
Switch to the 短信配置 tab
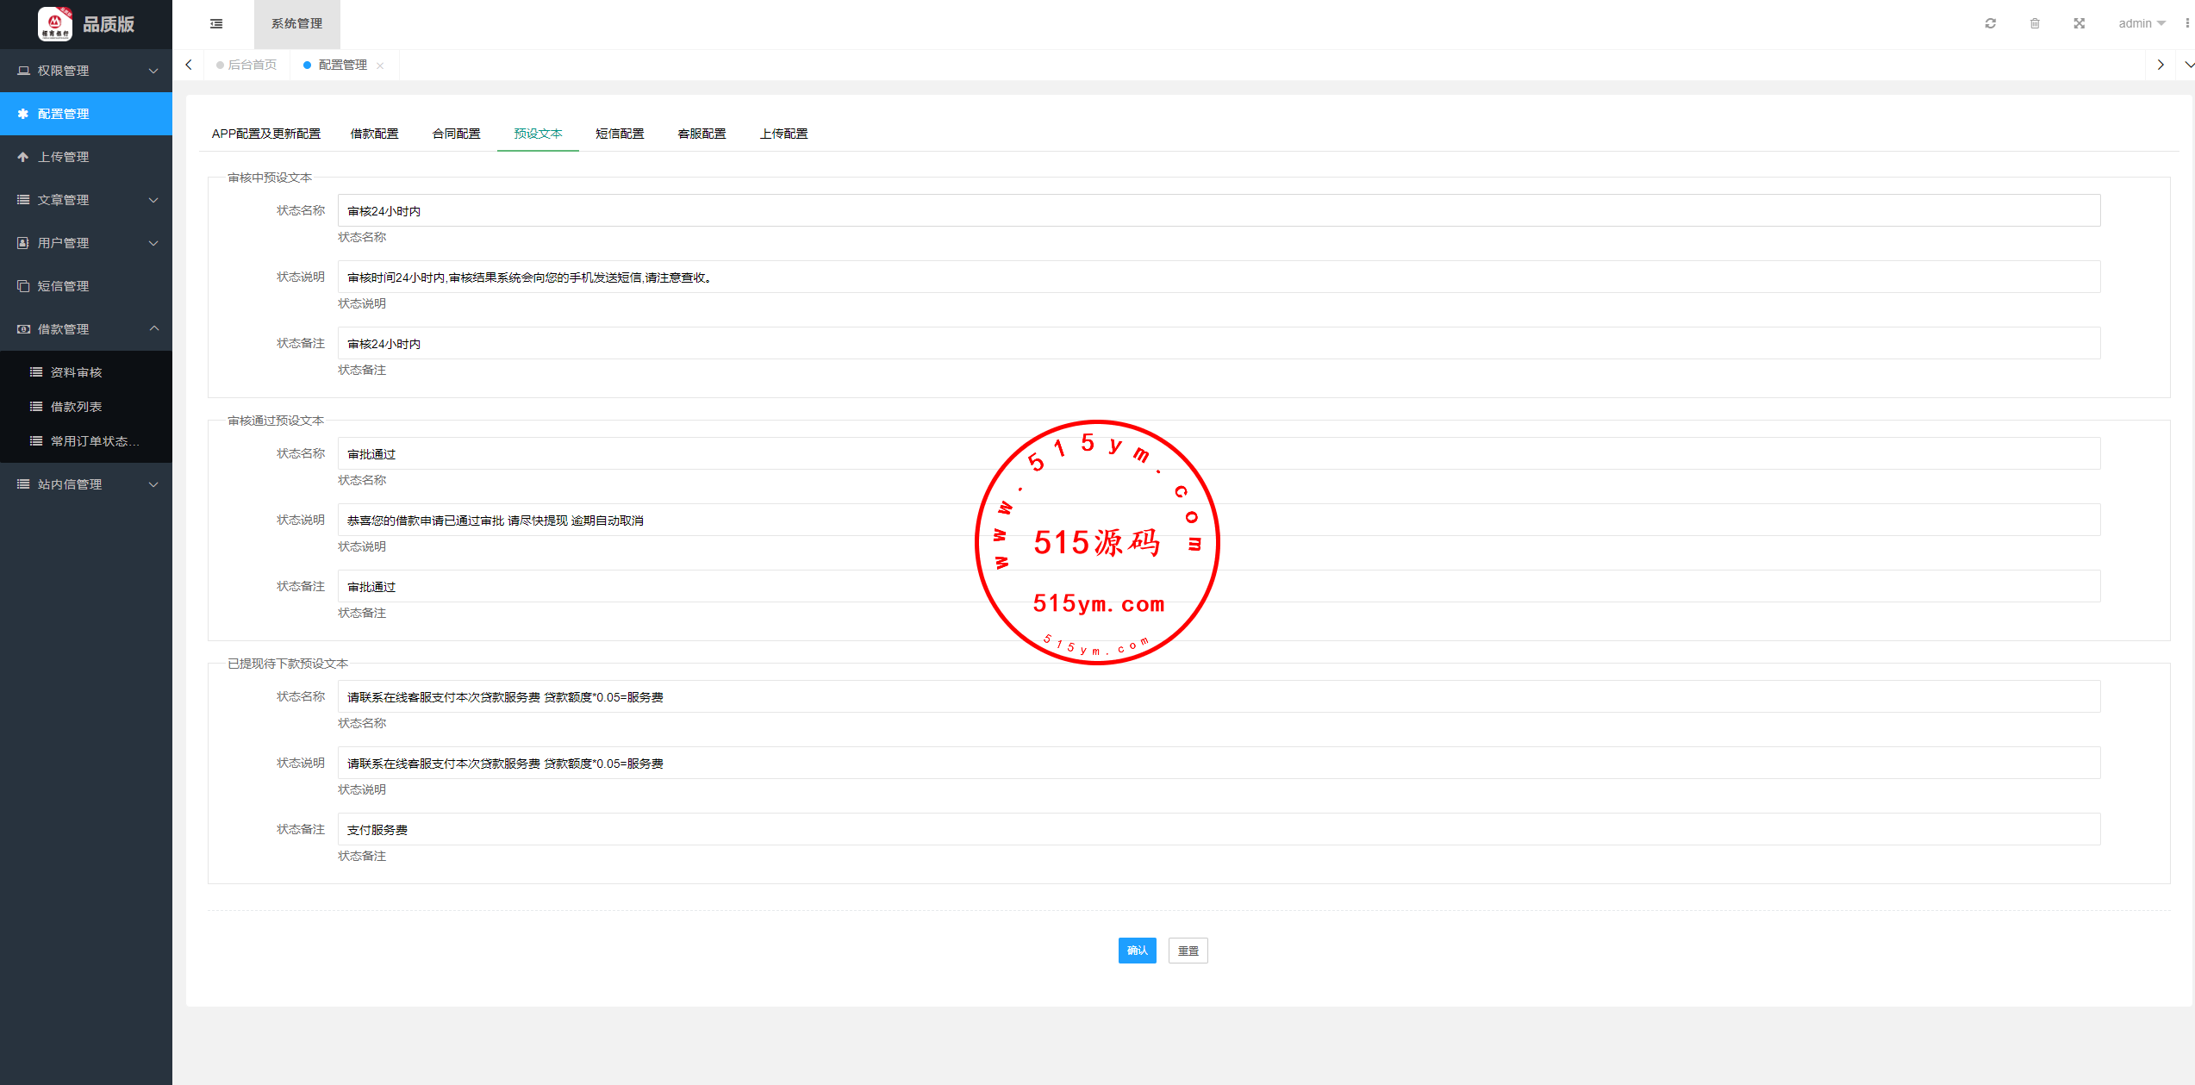pyautogui.click(x=620, y=134)
